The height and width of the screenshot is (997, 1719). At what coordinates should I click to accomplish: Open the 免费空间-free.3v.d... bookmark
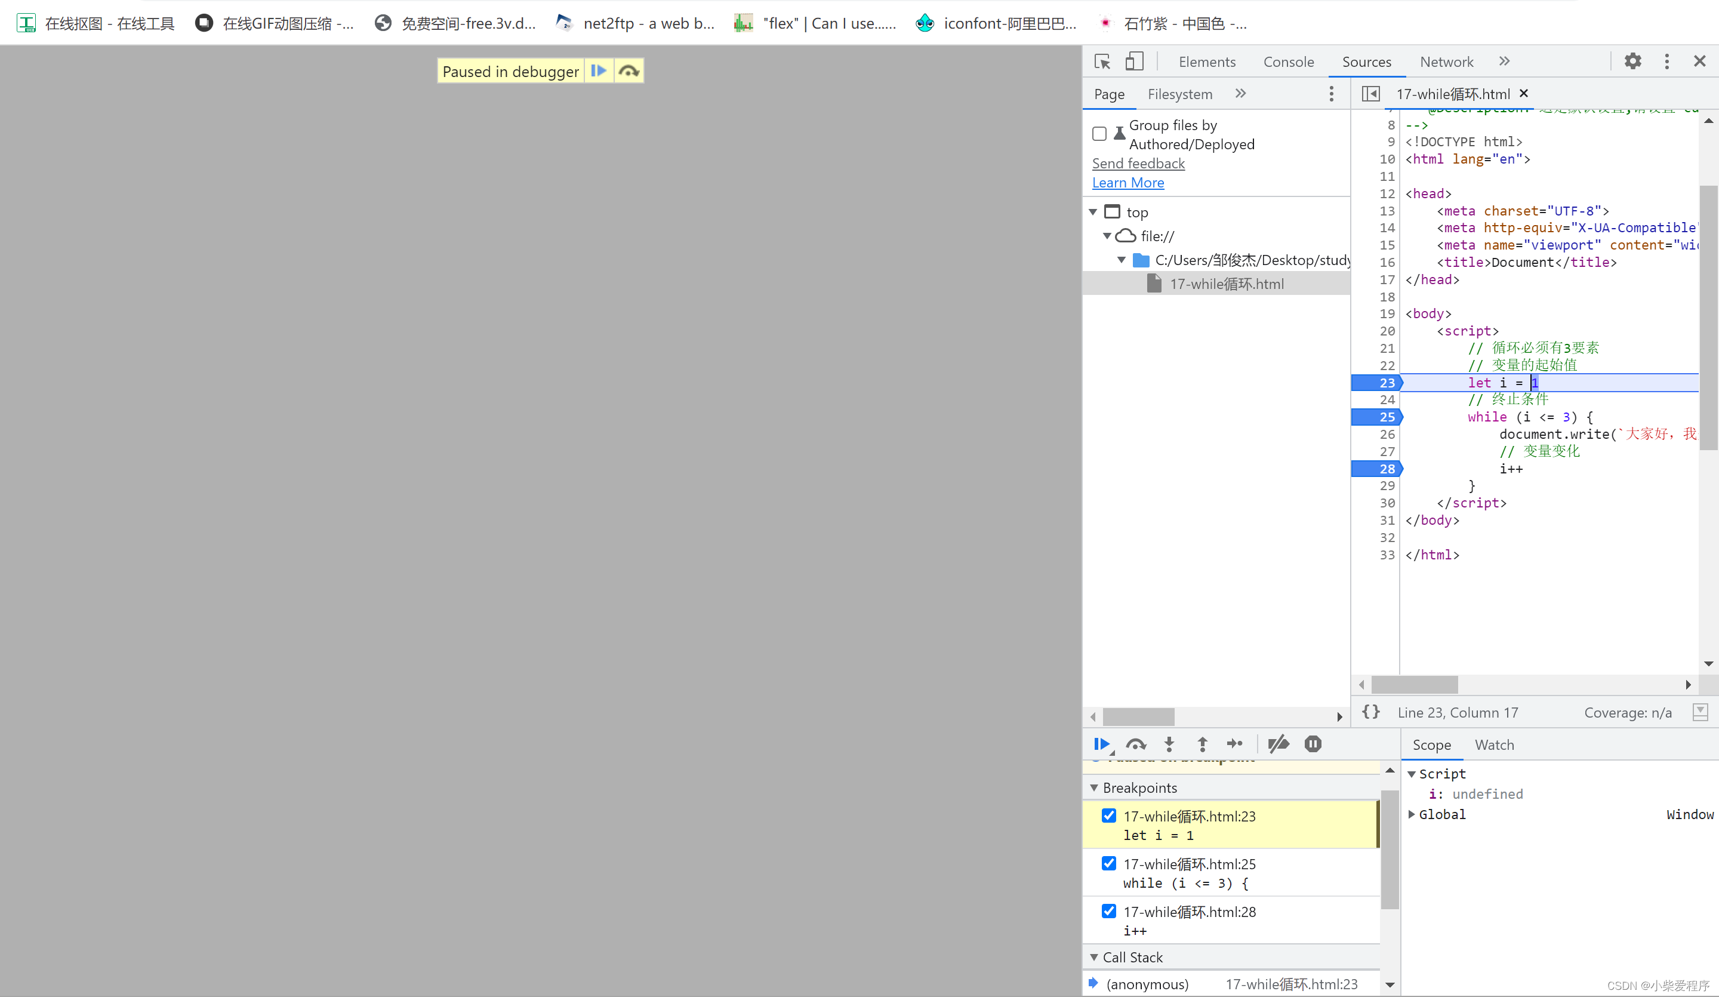tap(455, 23)
